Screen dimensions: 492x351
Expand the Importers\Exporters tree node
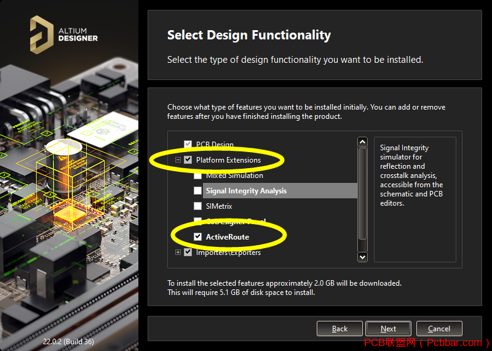(x=178, y=252)
